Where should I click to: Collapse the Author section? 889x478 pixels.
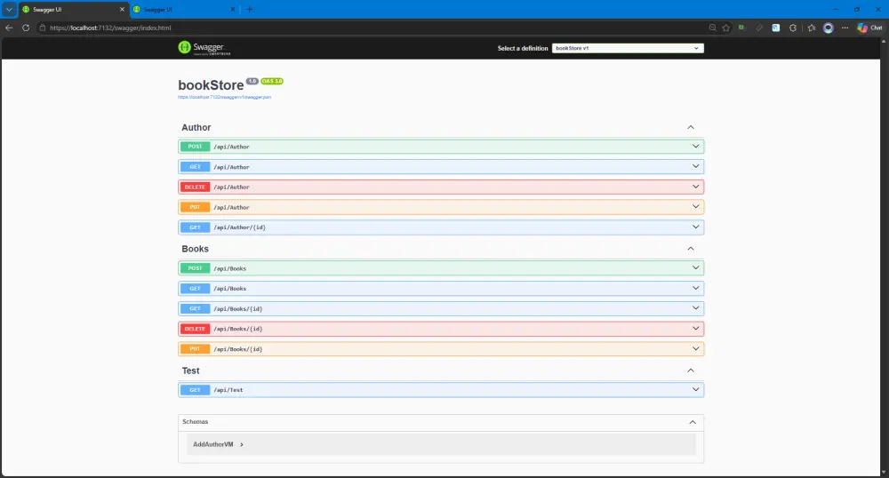(691, 127)
